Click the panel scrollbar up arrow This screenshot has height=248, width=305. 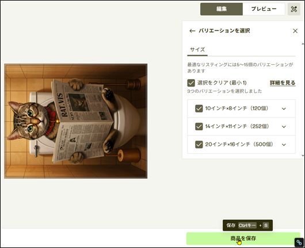click(303, 44)
